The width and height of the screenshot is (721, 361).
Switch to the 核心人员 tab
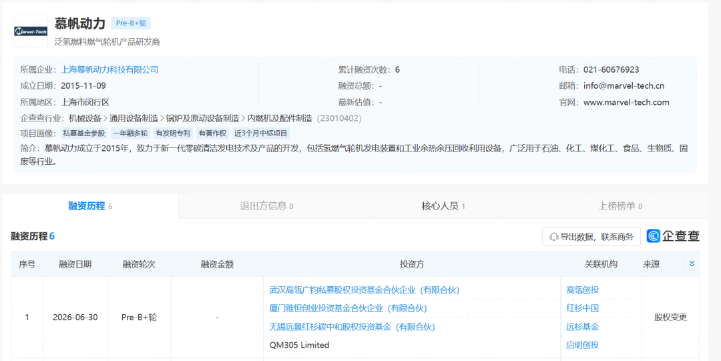pyautogui.click(x=443, y=206)
